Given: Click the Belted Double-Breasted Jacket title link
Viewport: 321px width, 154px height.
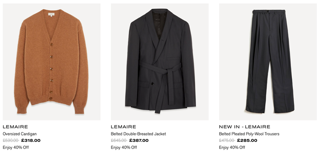Looking at the screenshot, I should tap(138, 134).
